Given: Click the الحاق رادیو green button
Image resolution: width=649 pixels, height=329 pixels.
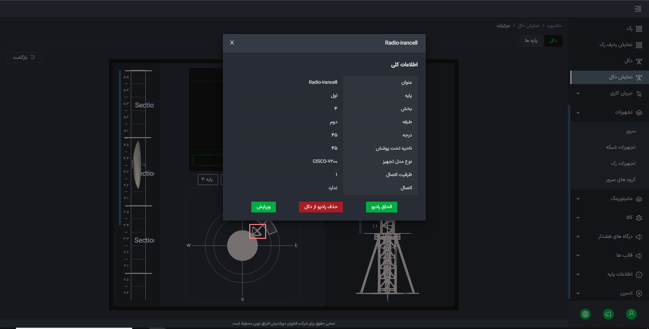Looking at the screenshot, I should coord(381,207).
